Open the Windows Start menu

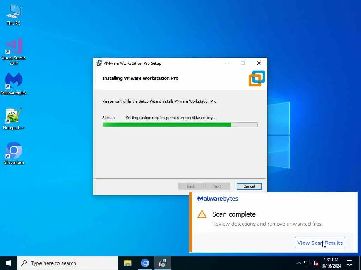click(8, 263)
